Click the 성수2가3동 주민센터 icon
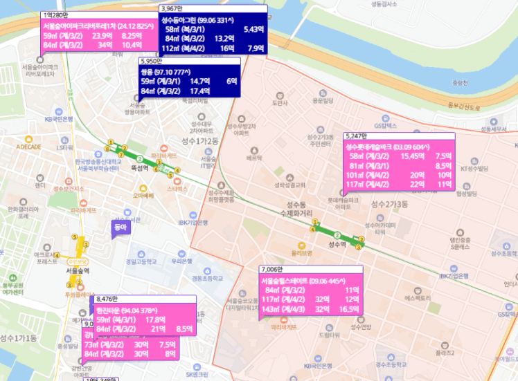 (x=320, y=129)
